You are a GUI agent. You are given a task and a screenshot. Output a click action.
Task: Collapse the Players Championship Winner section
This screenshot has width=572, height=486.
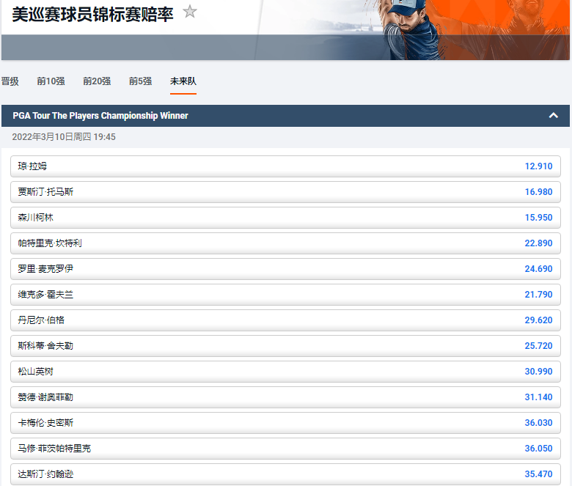coord(554,116)
